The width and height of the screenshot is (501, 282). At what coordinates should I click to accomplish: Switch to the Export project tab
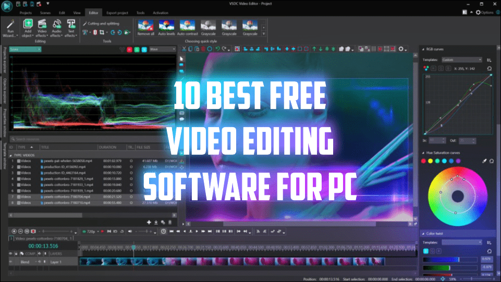click(x=117, y=13)
